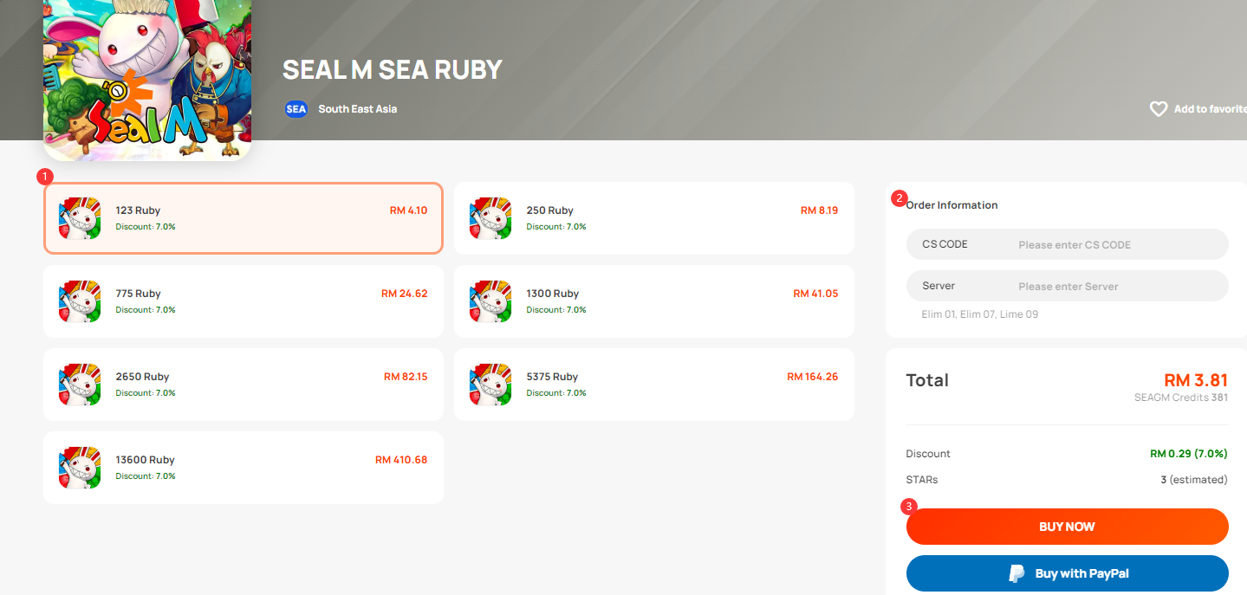Click the Discount label in order summary
Image resolution: width=1247 pixels, height=595 pixels.
[x=928, y=454]
